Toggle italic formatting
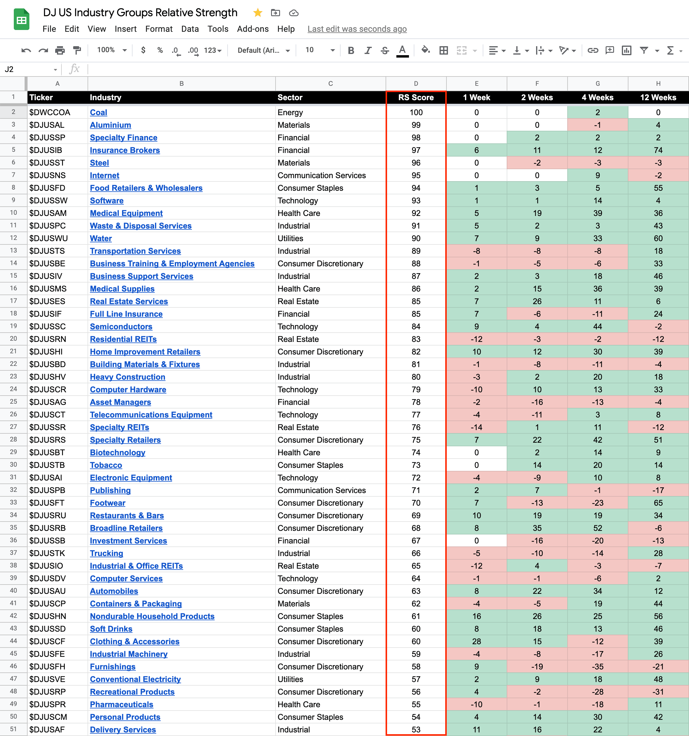Screen dimensions: 689x736 (368, 50)
